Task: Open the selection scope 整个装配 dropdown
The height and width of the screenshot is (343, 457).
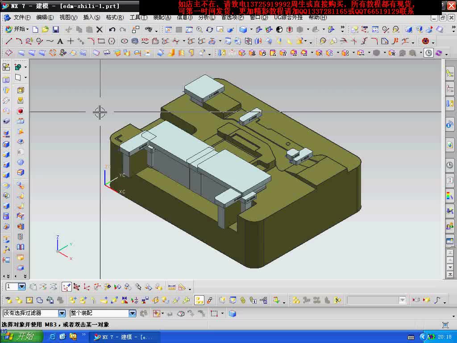Action: click(x=132, y=314)
